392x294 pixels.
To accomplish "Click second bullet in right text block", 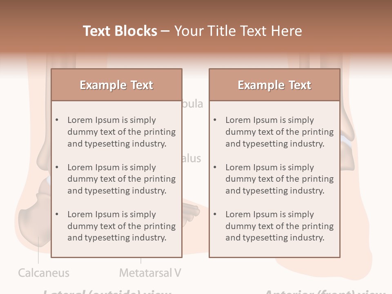I will pos(279,179).
